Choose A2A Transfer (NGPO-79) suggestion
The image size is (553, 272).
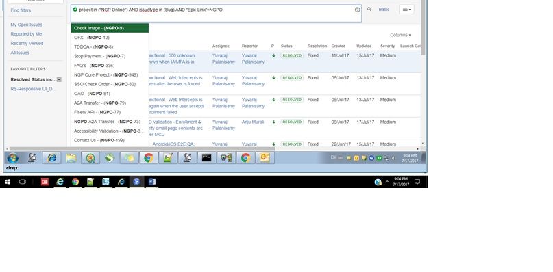tap(110, 103)
